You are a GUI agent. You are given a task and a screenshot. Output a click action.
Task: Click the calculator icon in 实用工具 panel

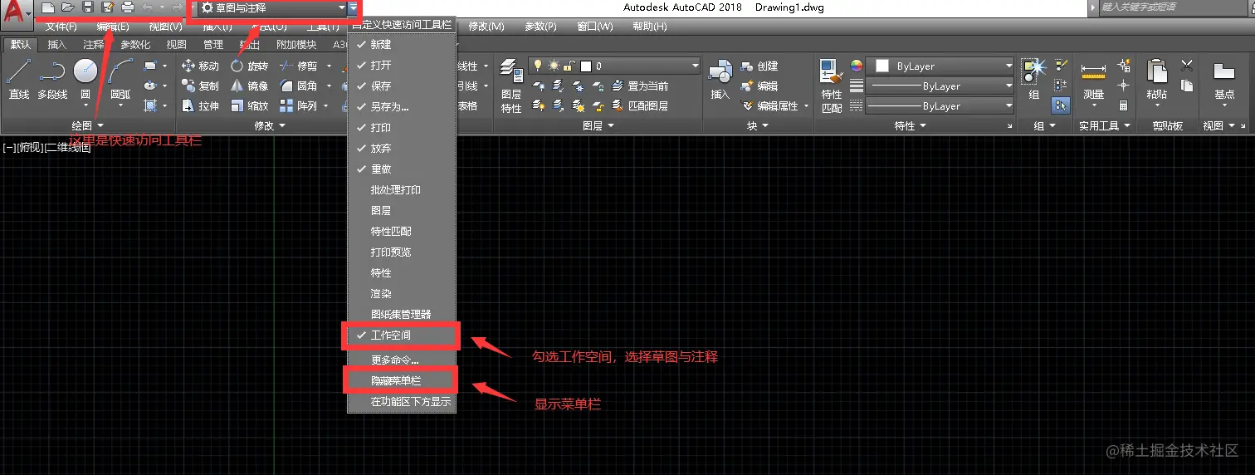click(1123, 105)
